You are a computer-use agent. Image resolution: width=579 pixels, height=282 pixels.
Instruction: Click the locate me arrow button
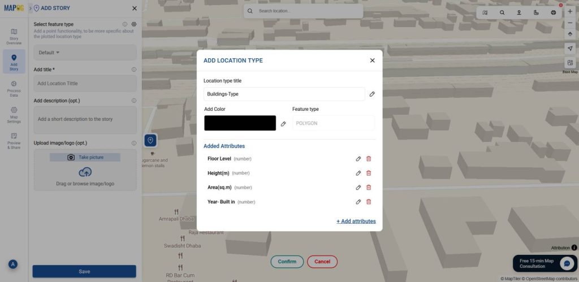[570, 49]
